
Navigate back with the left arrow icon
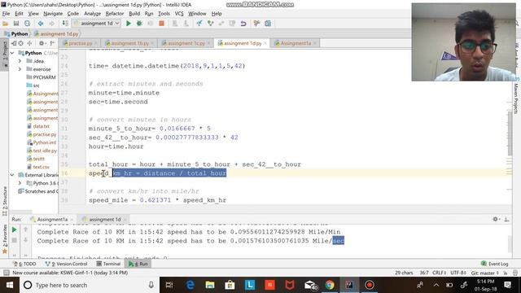pyautogui.click(x=41, y=24)
